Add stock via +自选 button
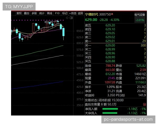 [73, 13]
